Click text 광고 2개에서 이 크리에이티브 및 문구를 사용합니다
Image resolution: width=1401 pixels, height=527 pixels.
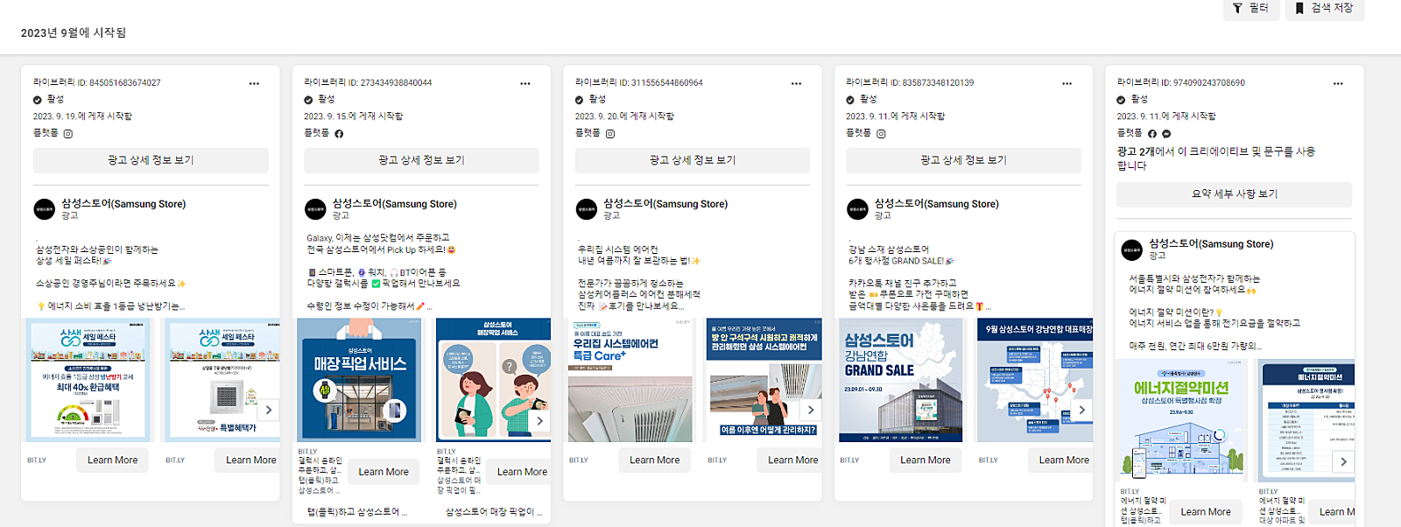click(x=1215, y=158)
